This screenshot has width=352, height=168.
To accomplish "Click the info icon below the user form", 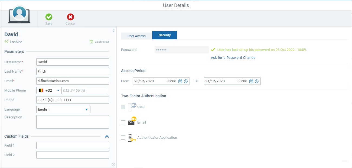I will click(113, 164).
